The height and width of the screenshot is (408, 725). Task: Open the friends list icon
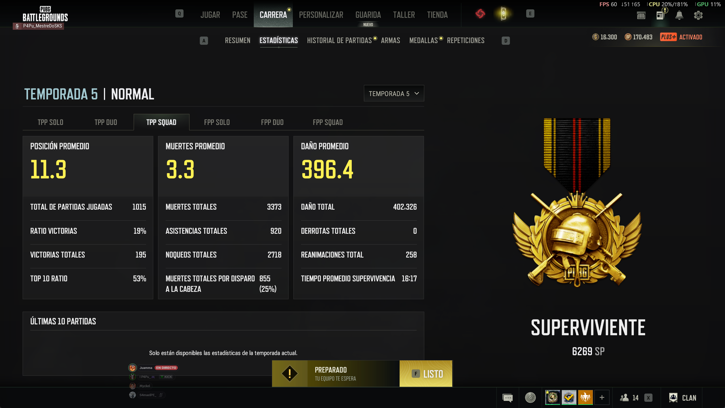(624, 398)
